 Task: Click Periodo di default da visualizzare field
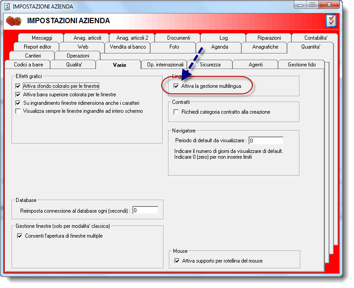click(266, 140)
